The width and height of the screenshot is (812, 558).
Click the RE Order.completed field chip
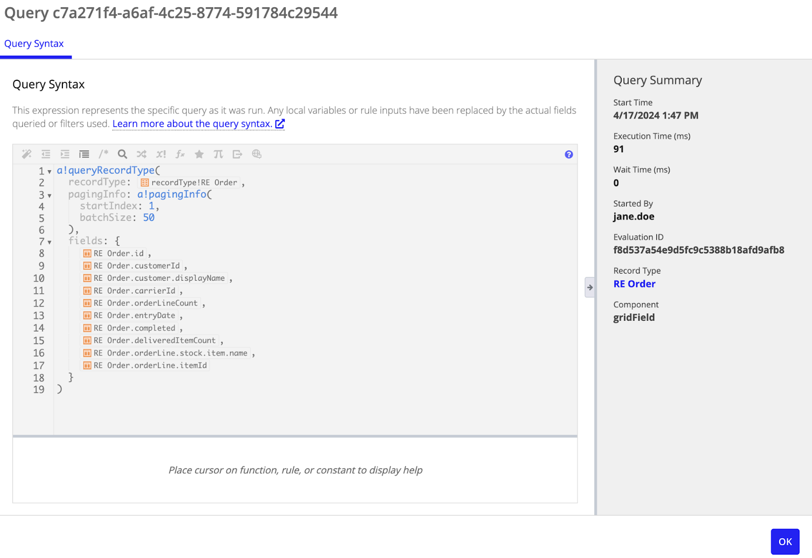click(129, 328)
